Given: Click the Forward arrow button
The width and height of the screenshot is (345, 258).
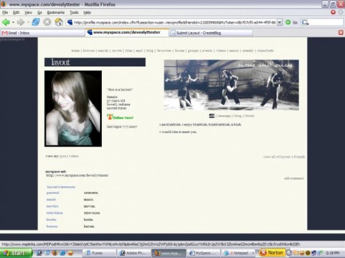Looking at the screenshot, I should [x=21, y=22].
